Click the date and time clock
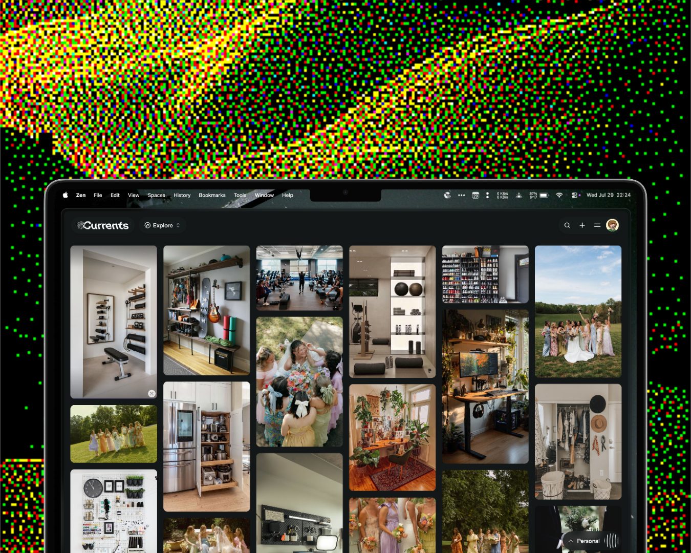Screen dimensions: 691x553 609,195
